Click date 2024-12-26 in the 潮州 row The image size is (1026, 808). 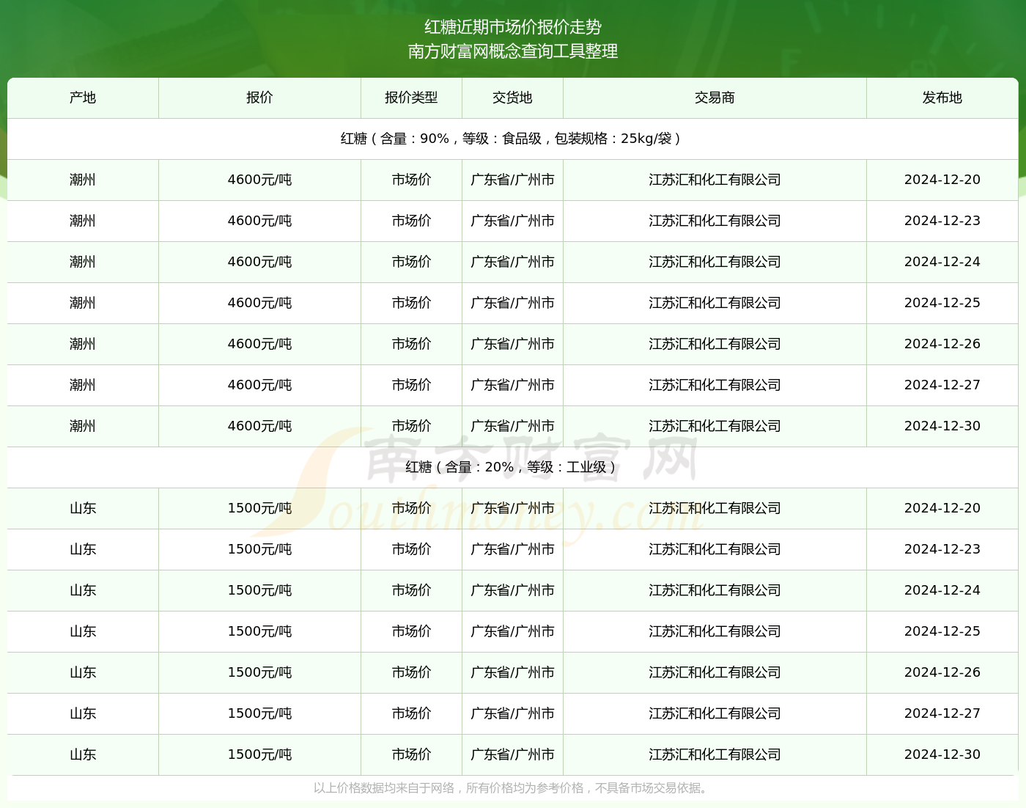(942, 344)
